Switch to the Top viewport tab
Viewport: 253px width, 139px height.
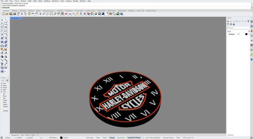coord(22,135)
